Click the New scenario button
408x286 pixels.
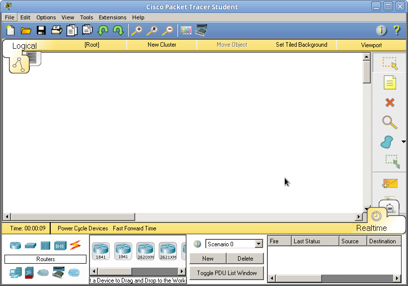(208, 258)
